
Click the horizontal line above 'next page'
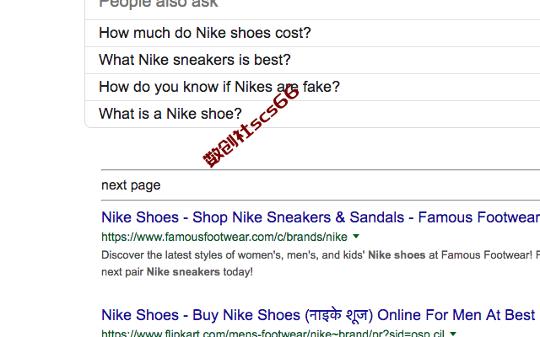click(321, 170)
